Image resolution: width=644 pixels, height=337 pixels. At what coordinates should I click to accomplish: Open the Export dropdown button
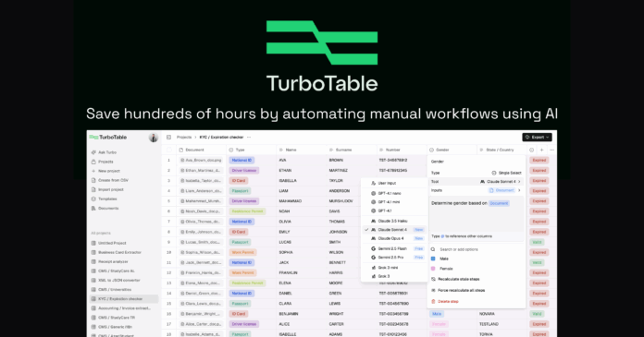pyautogui.click(x=537, y=138)
